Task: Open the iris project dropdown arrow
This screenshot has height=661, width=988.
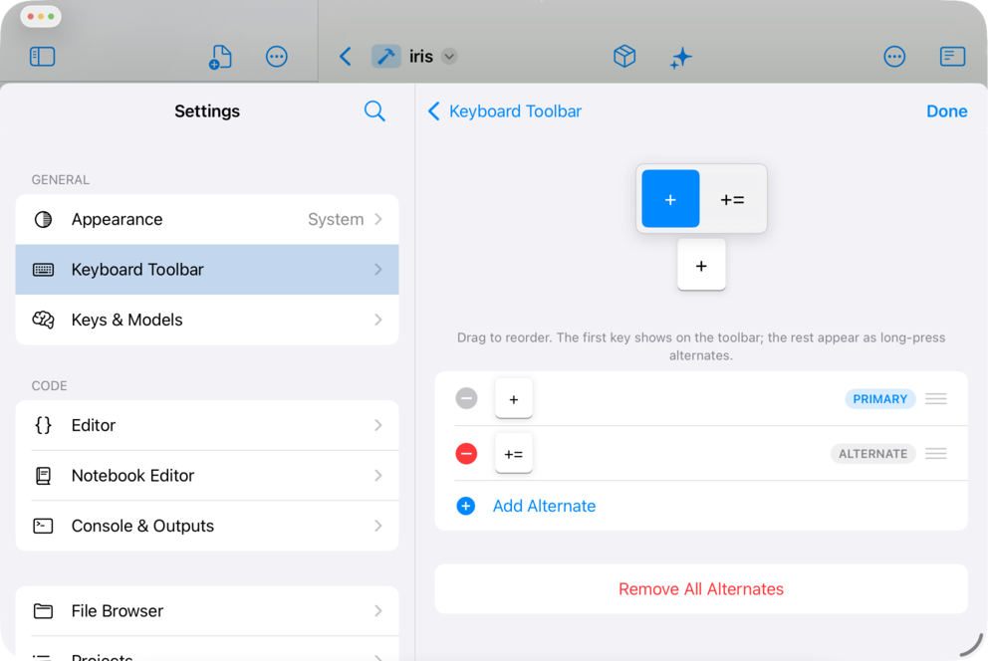Action: point(449,57)
